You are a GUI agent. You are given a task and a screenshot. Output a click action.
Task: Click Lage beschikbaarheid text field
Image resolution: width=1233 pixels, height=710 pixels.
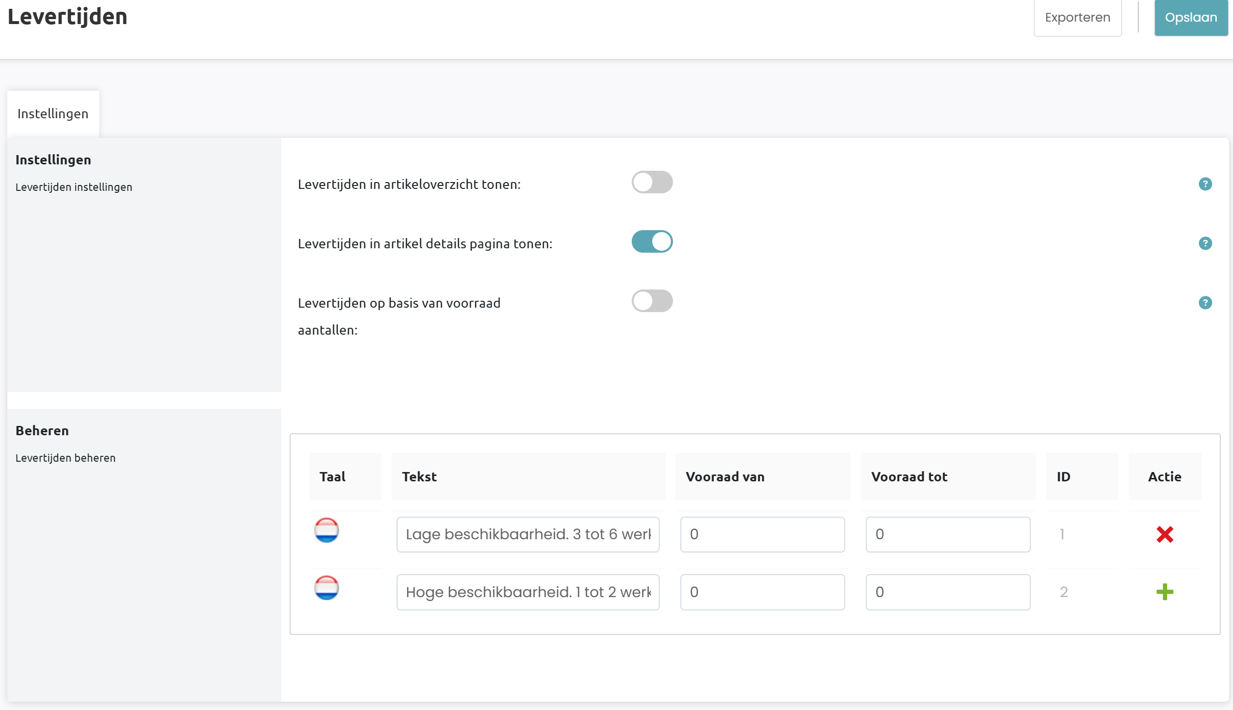[528, 534]
